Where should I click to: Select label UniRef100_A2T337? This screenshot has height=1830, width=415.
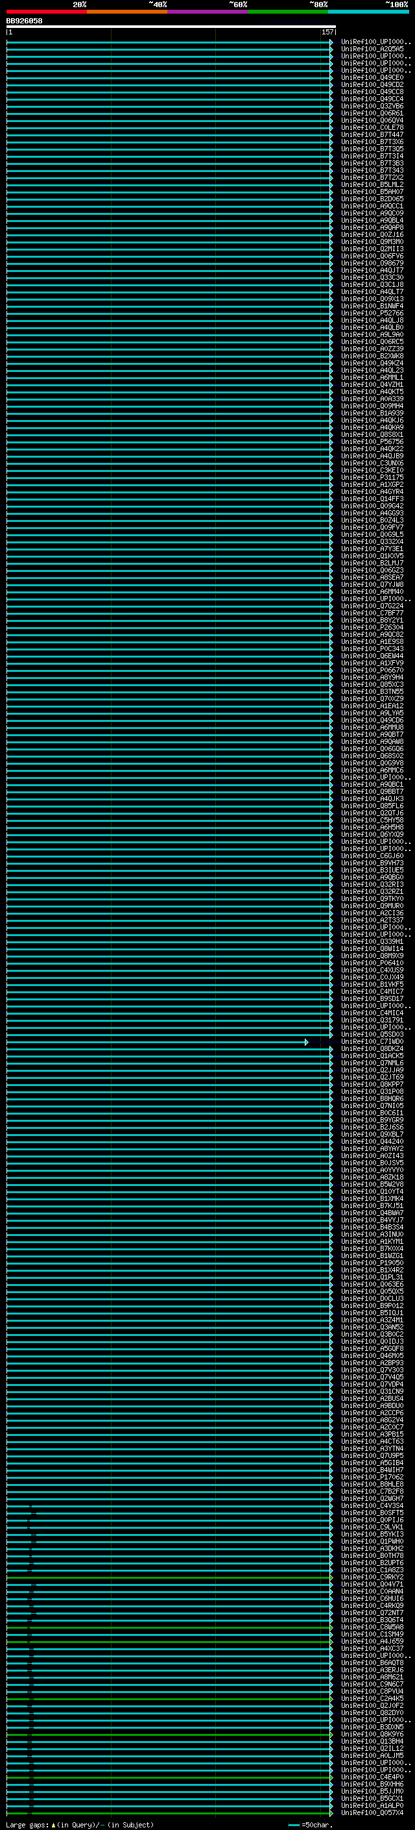point(372,920)
